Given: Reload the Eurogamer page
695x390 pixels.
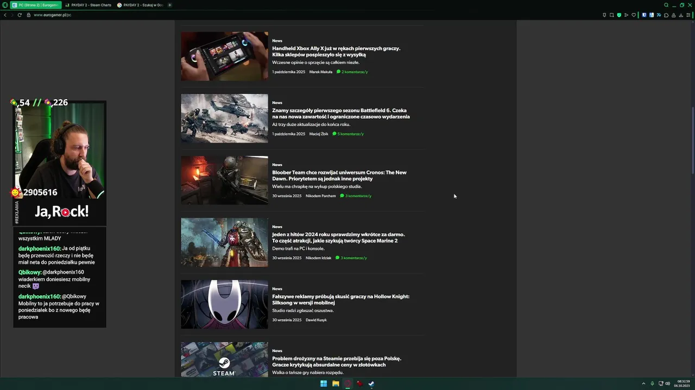Looking at the screenshot, I should click(x=20, y=15).
